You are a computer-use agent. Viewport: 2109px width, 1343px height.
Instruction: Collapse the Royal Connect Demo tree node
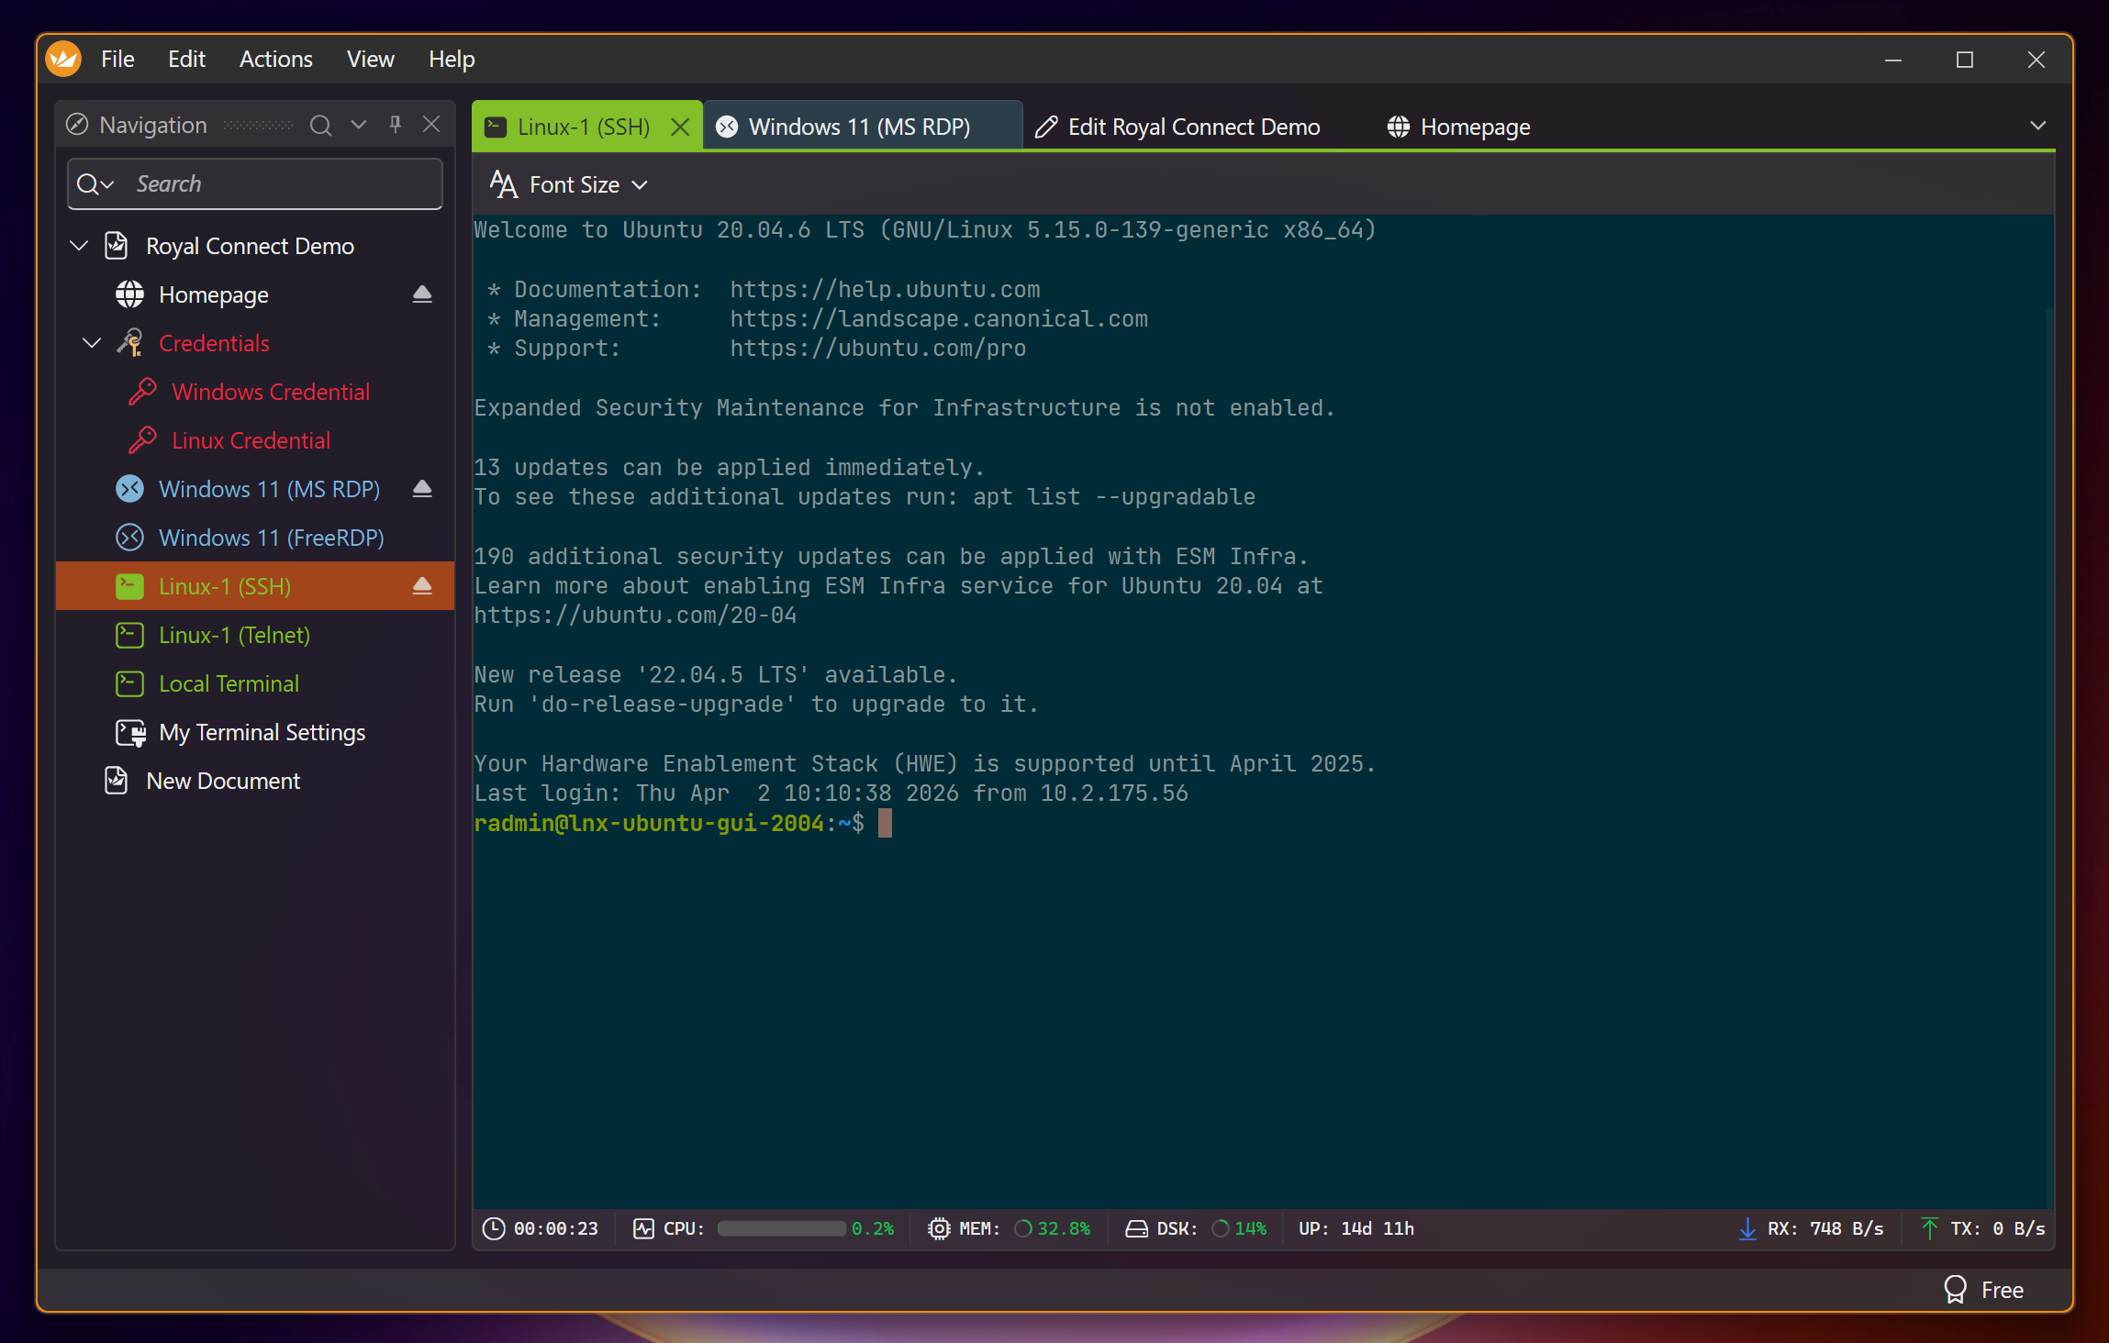pos(80,246)
